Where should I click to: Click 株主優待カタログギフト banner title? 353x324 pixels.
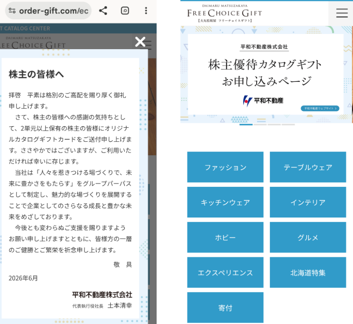pos(265,65)
